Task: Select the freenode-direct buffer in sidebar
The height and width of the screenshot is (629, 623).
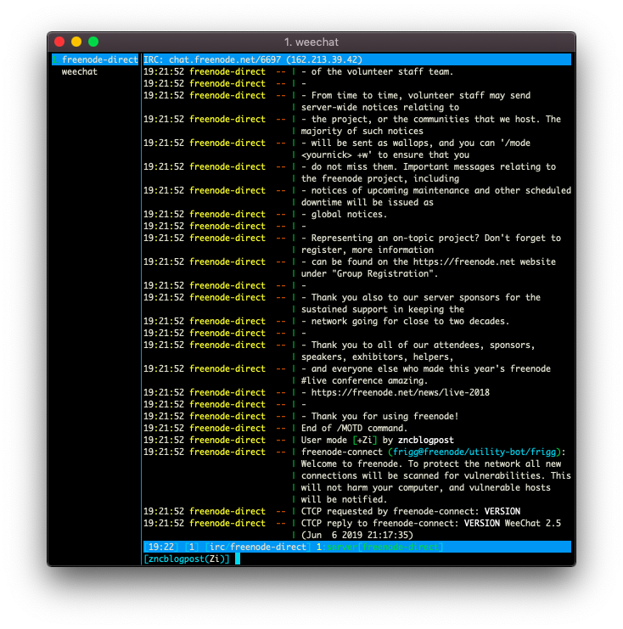Action: 95,59
